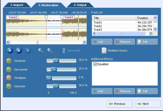The height and width of the screenshot is (111, 163).
Task: Enable the Declipper power button
Action: pos(9,78)
